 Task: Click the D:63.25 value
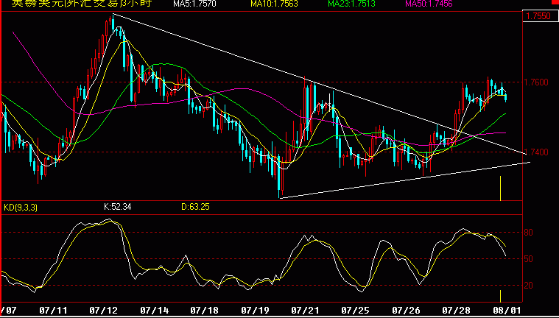pos(195,207)
